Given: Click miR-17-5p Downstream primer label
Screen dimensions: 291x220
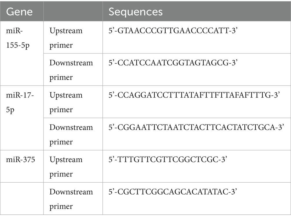Looking at the screenshot, I should (x=71, y=135).
